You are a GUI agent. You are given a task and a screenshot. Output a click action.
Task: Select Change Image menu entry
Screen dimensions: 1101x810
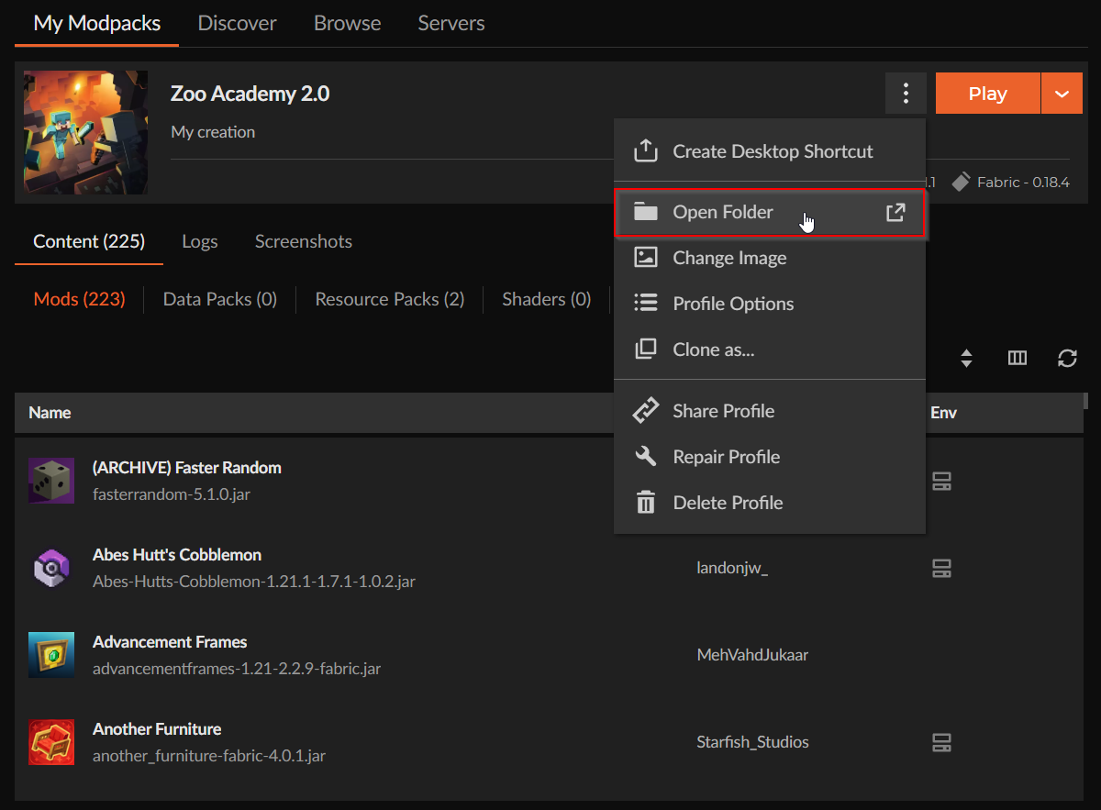(728, 258)
